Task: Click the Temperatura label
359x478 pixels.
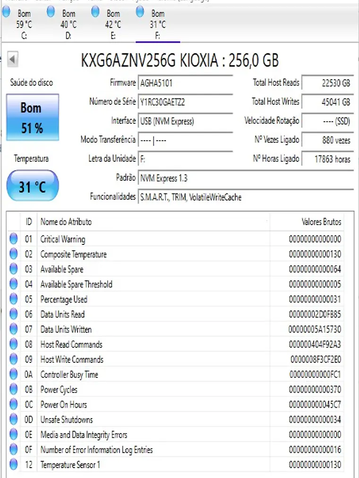Action: point(31,159)
